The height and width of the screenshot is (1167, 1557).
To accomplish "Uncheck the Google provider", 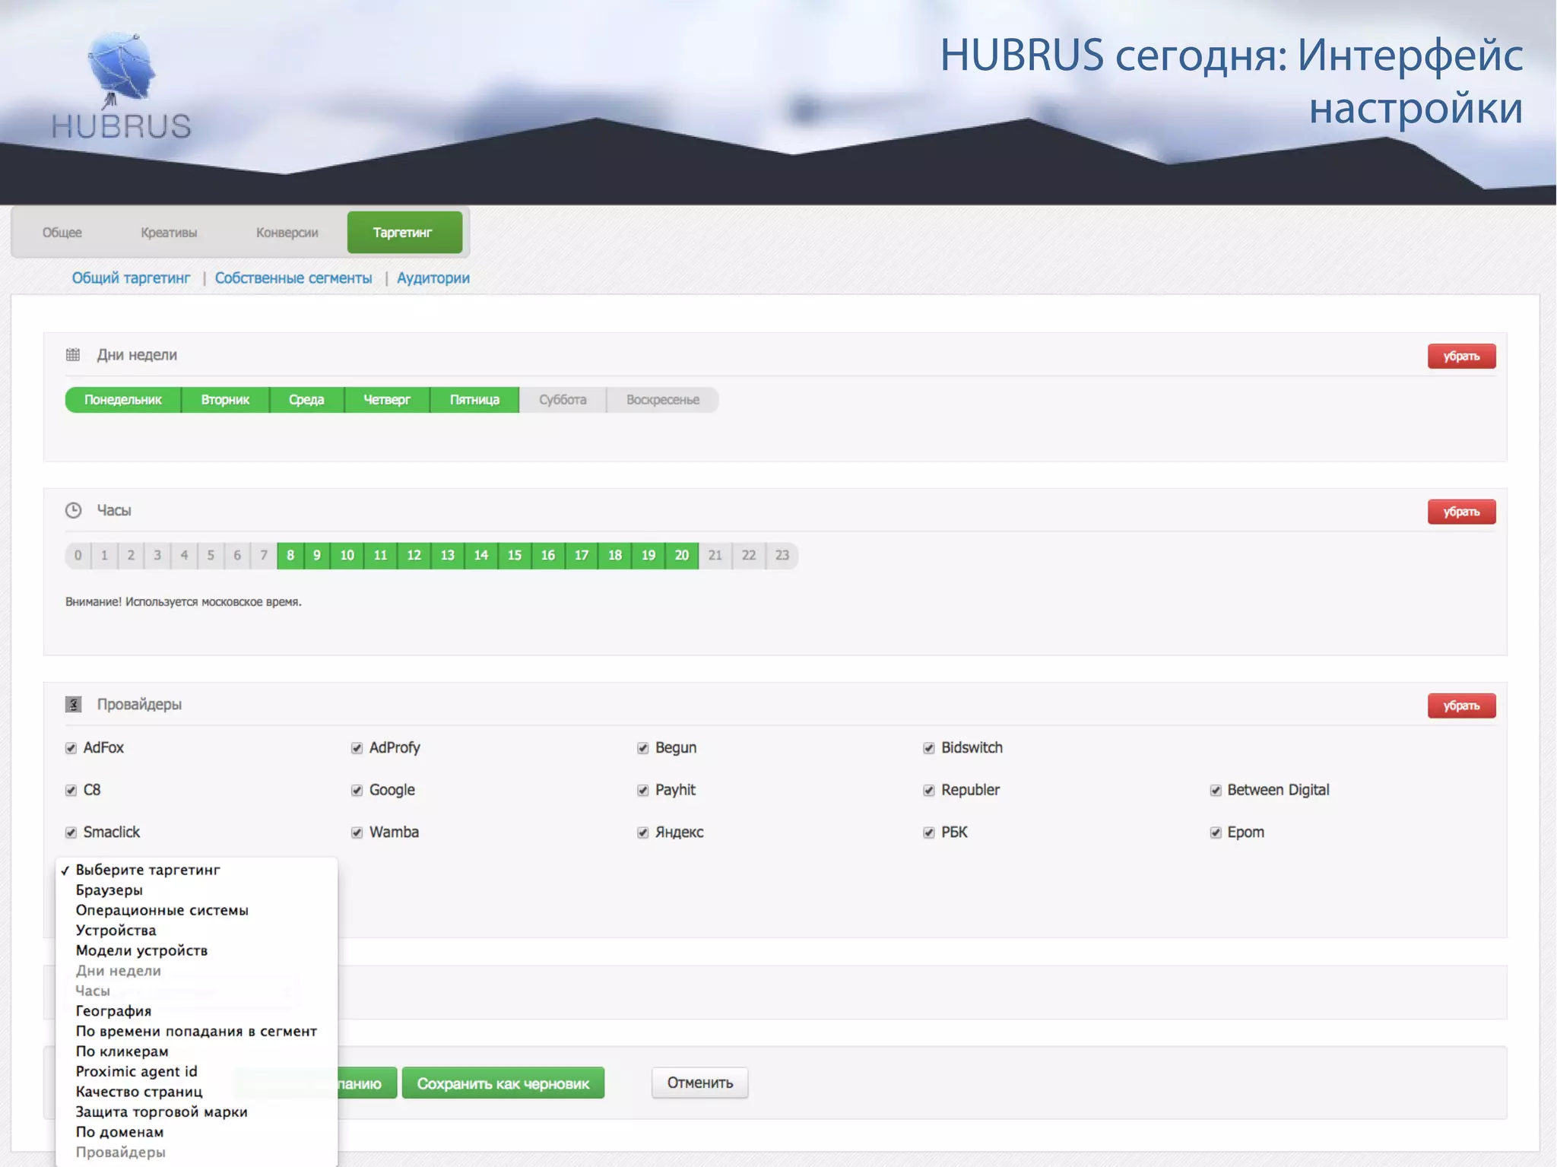I will (357, 791).
